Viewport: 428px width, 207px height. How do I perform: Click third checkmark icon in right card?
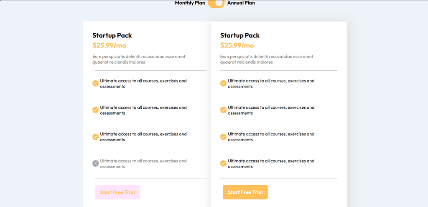point(223,137)
